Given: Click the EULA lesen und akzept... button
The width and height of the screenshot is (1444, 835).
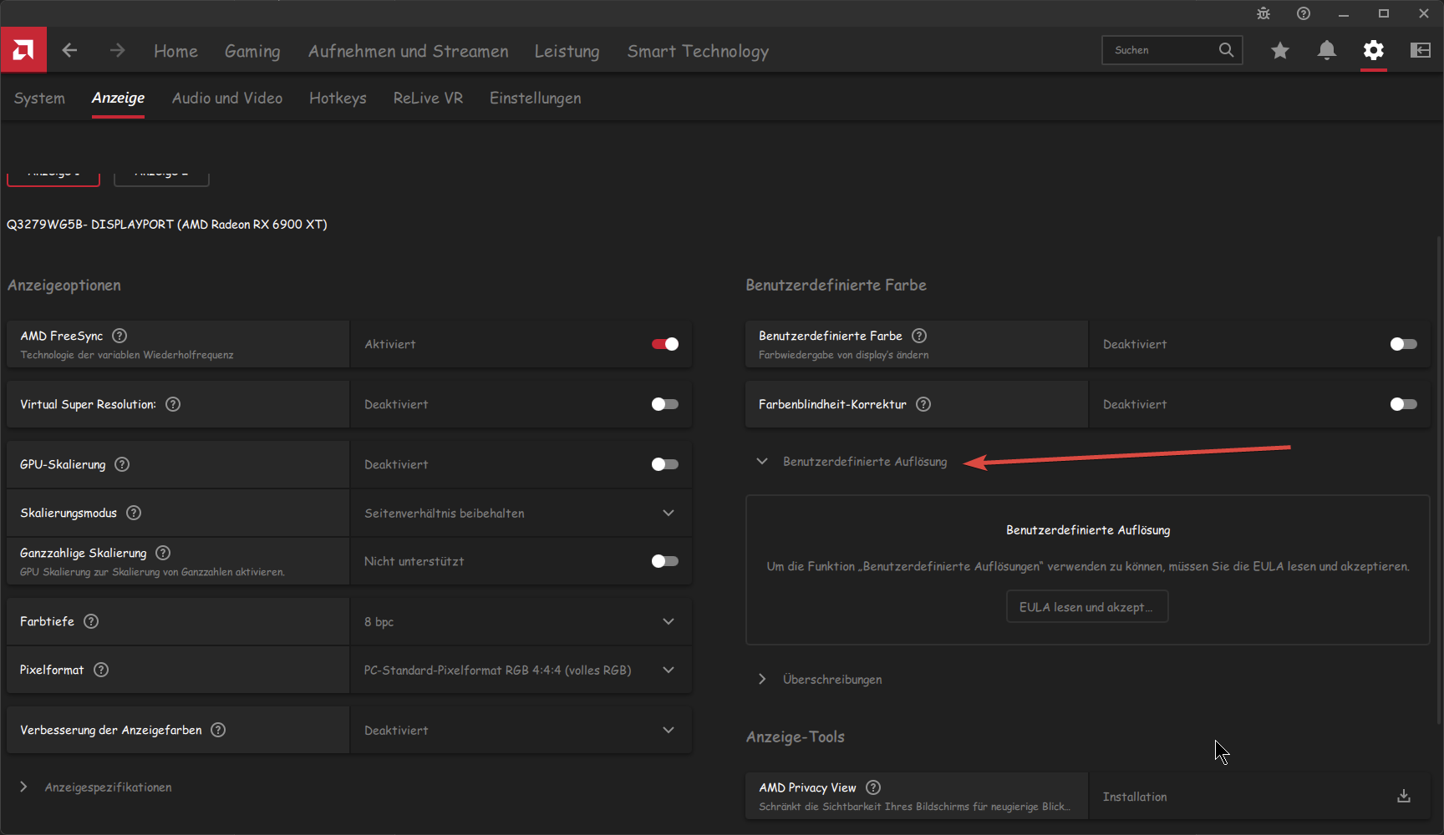Looking at the screenshot, I should [1087, 607].
